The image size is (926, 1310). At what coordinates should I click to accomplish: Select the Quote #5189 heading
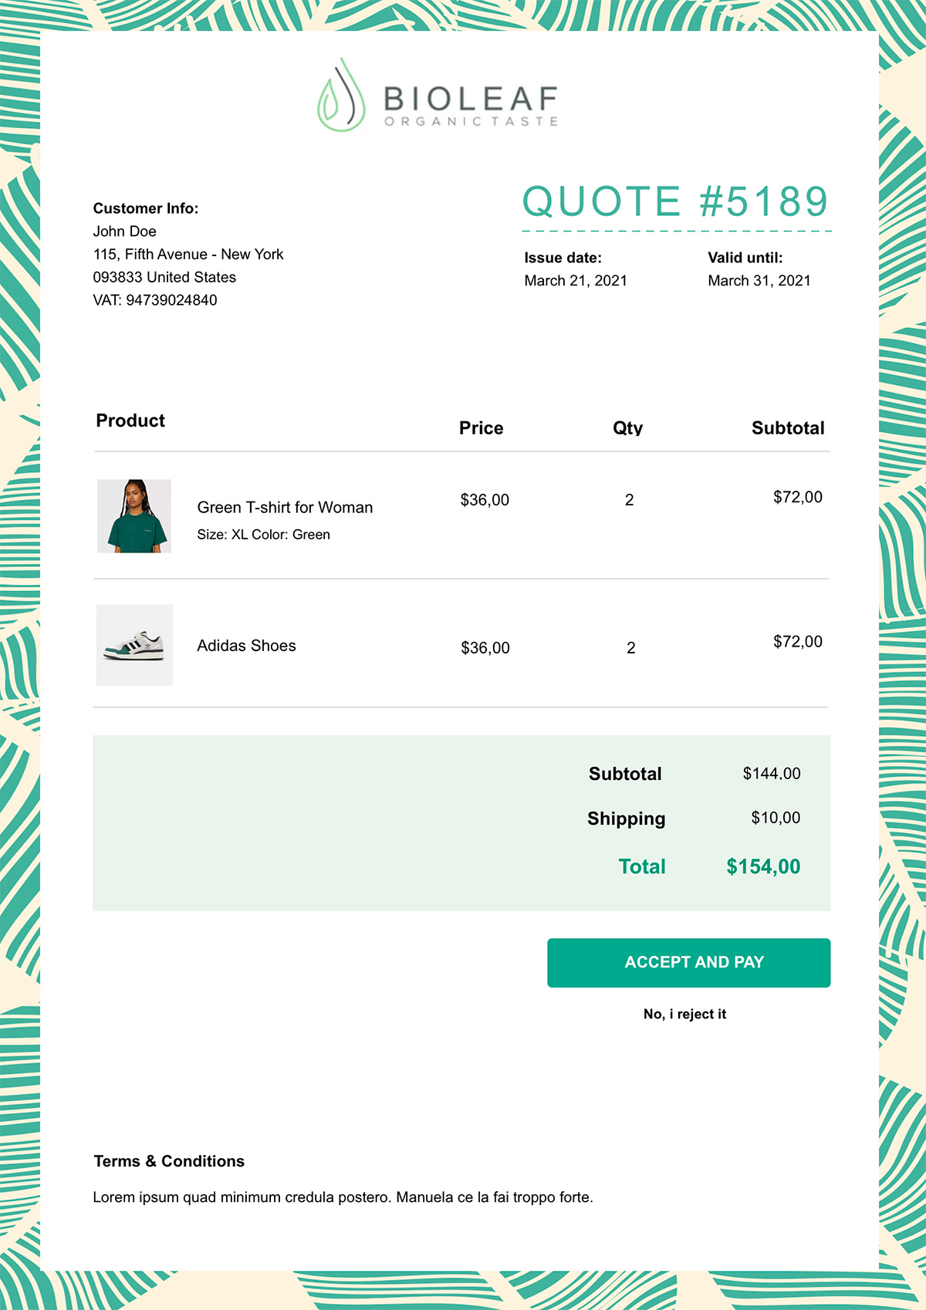pyautogui.click(x=675, y=202)
